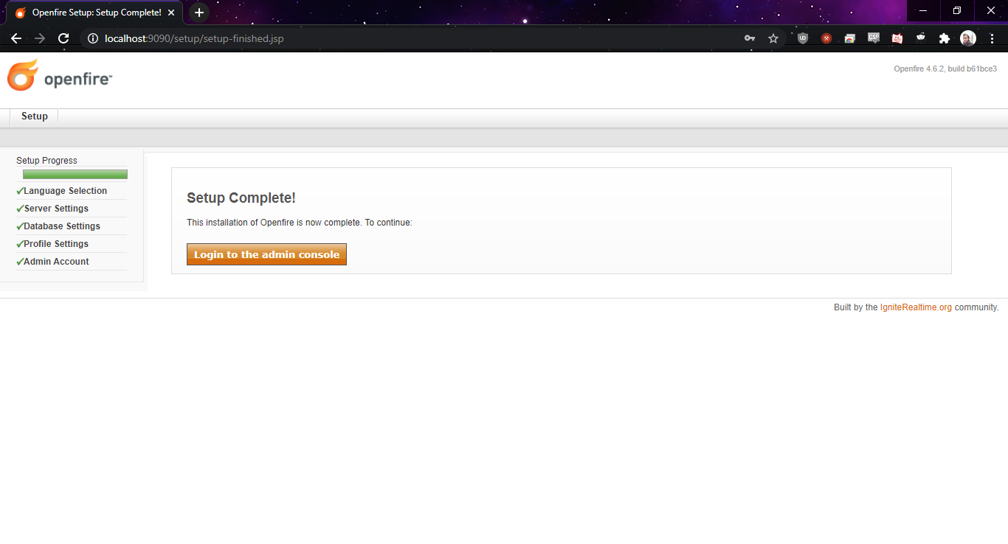Click the Openfire flame logo
The width and height of the screenshot is (1008, 544).
click(x=23, y=75)
